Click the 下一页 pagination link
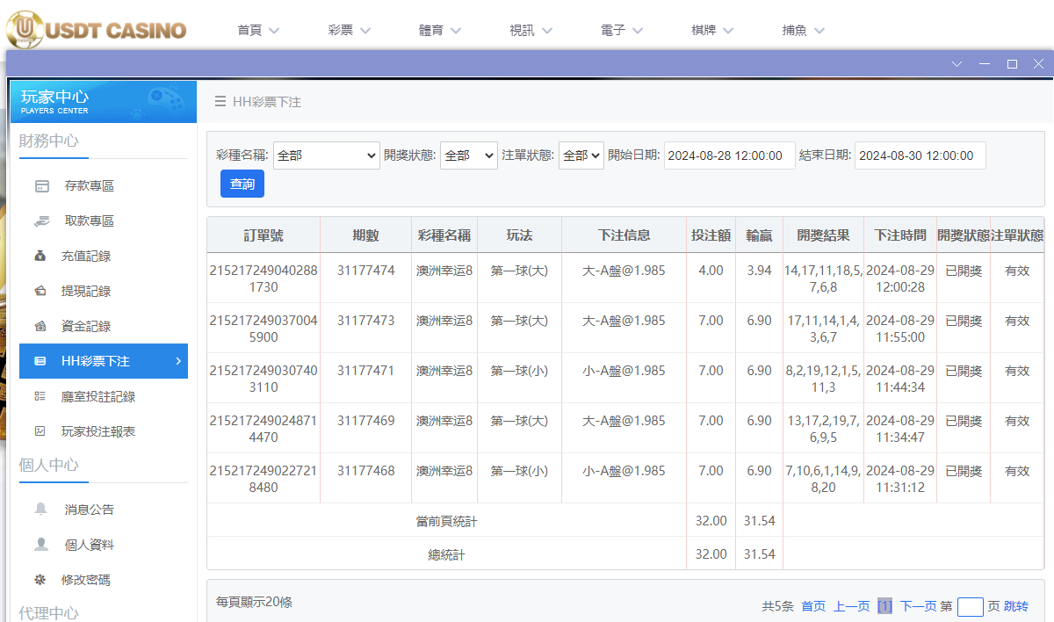This screenshot has width=1054, height=622. (x=919, y=605)
